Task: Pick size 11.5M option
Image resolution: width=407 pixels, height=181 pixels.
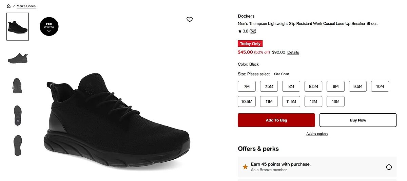Action: [291, 101]
